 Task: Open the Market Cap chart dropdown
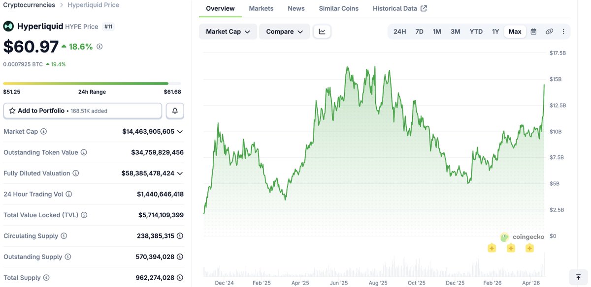(228, 31)
